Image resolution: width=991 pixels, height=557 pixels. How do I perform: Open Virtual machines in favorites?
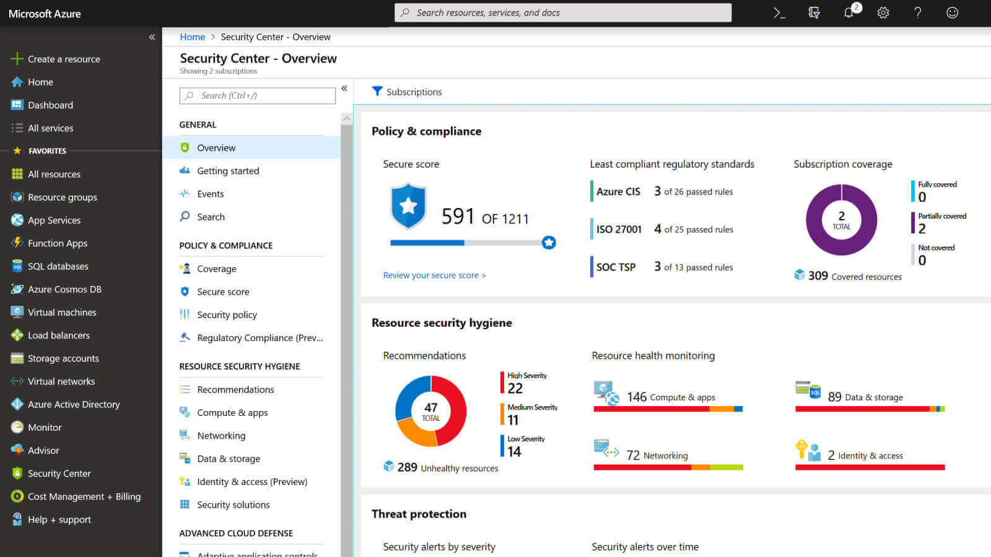click(x=62, y=312)
